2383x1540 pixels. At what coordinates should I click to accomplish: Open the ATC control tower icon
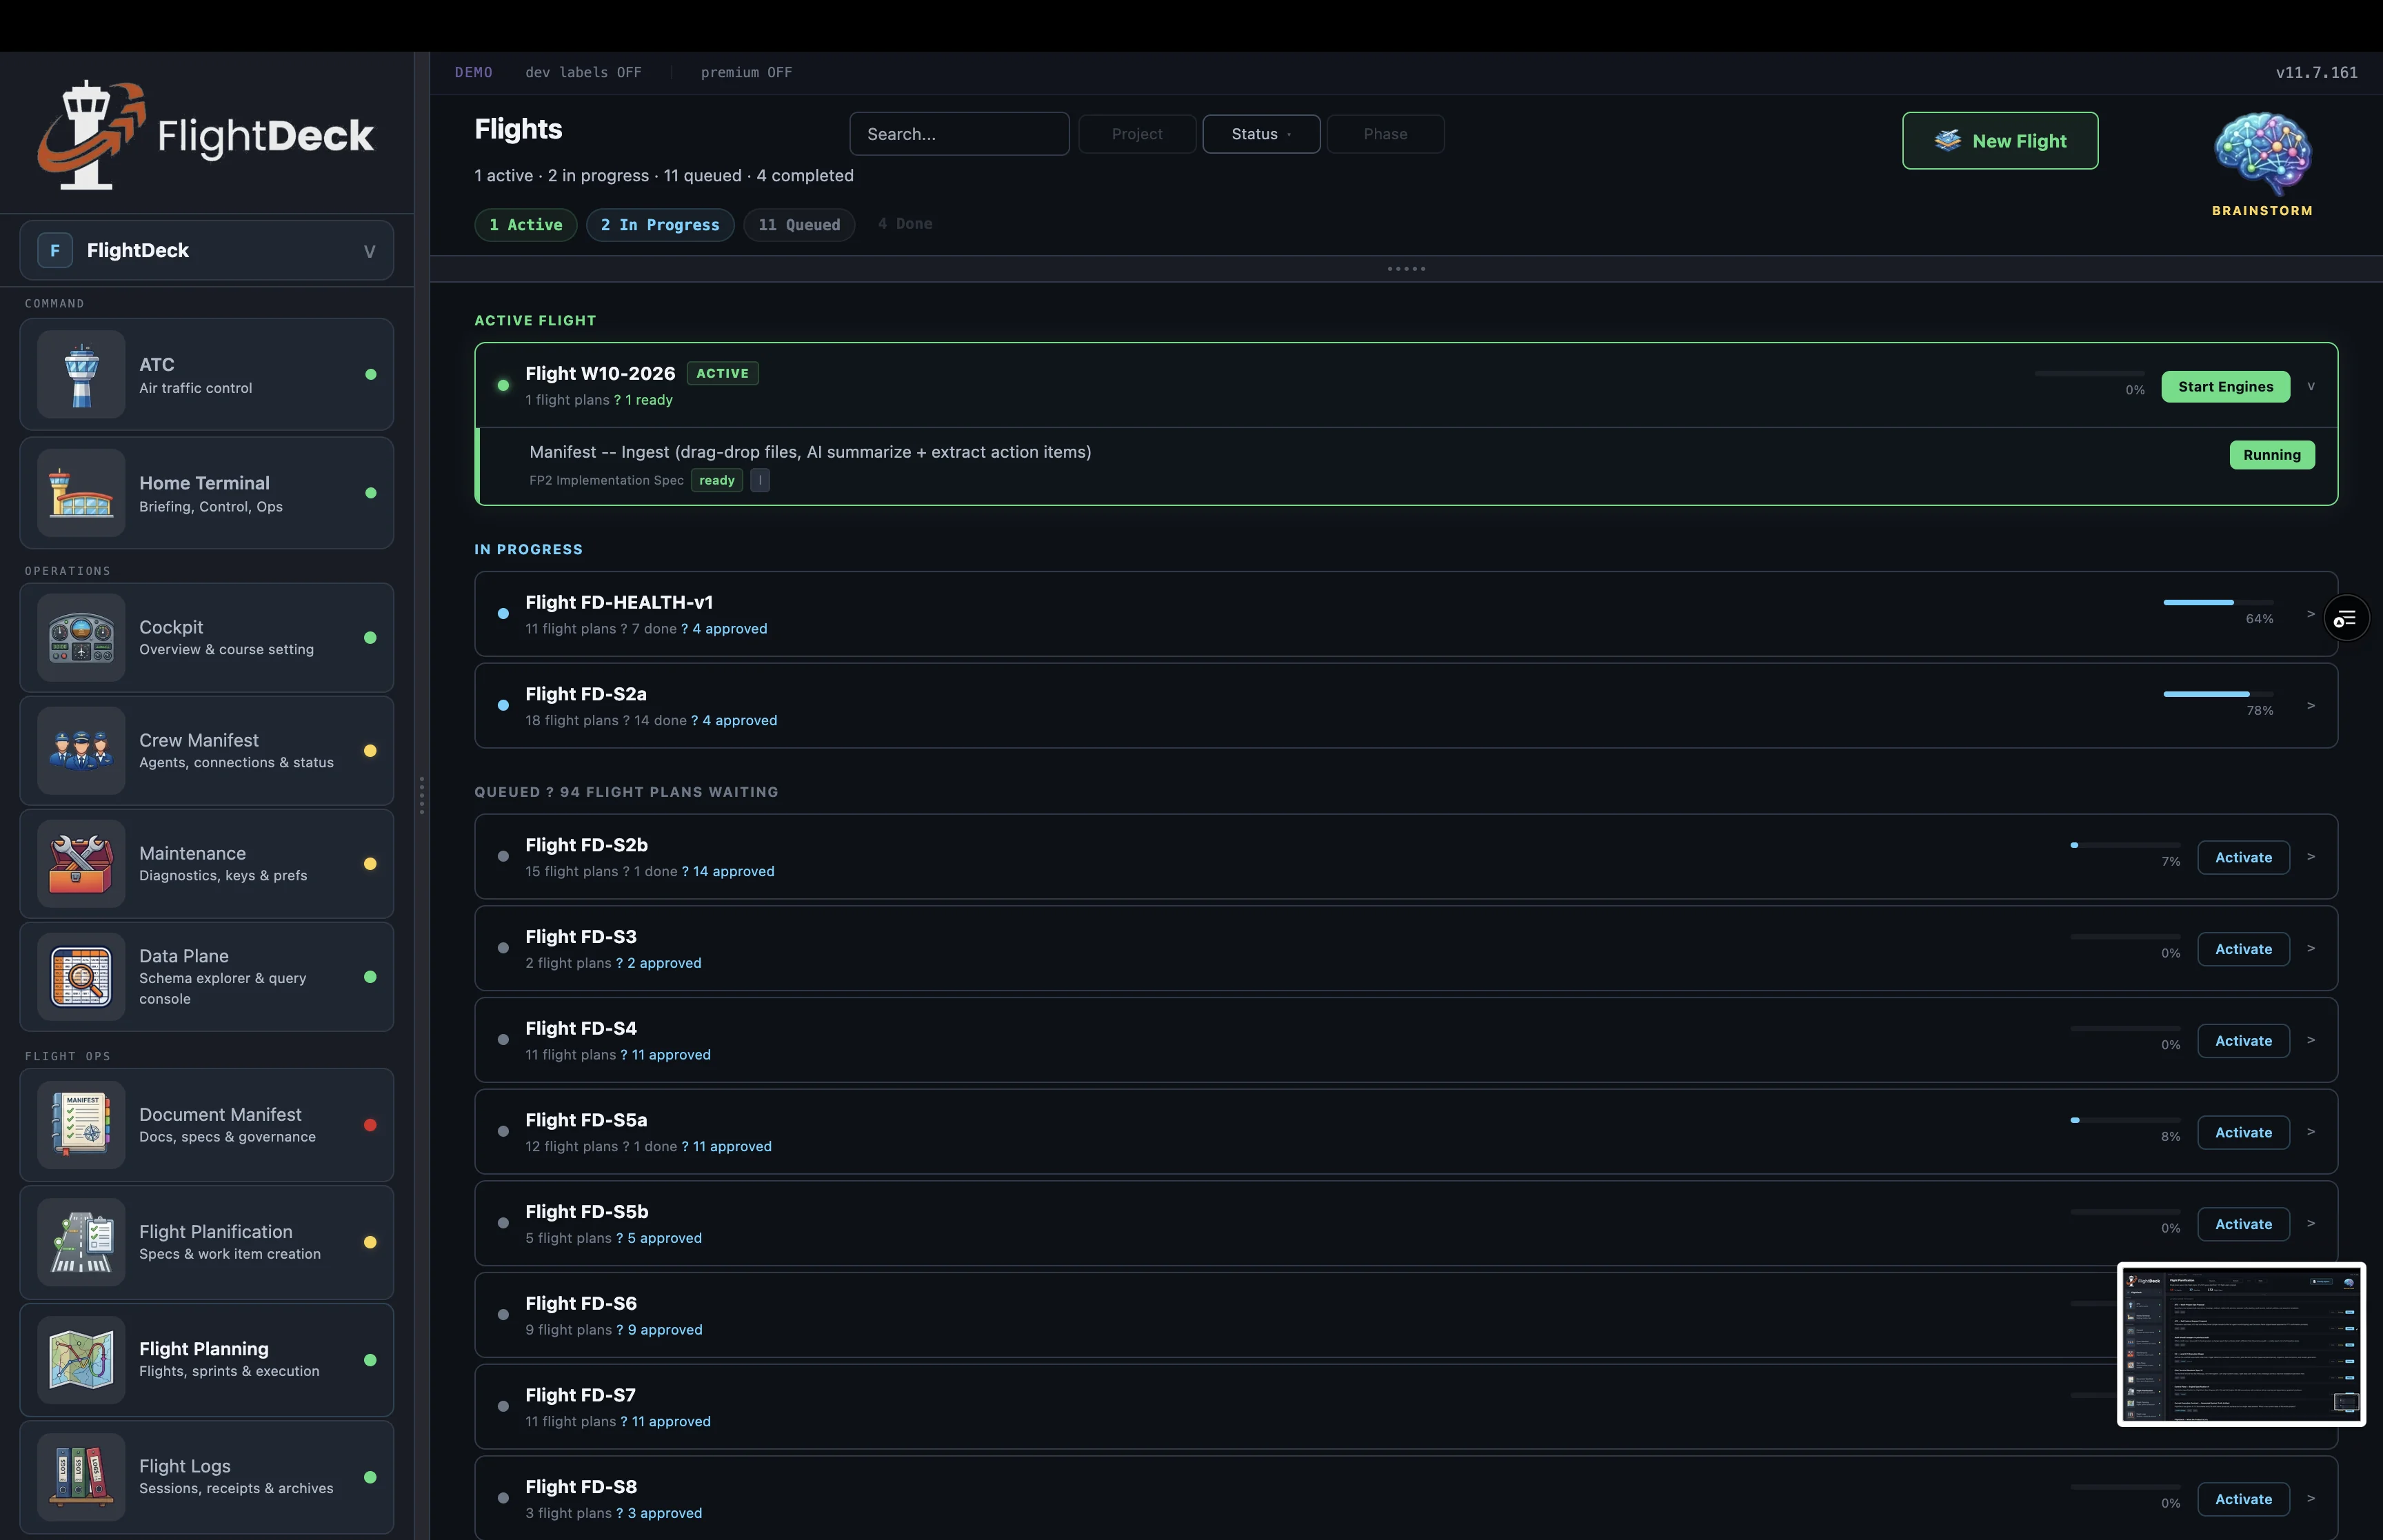click(81, 375)
